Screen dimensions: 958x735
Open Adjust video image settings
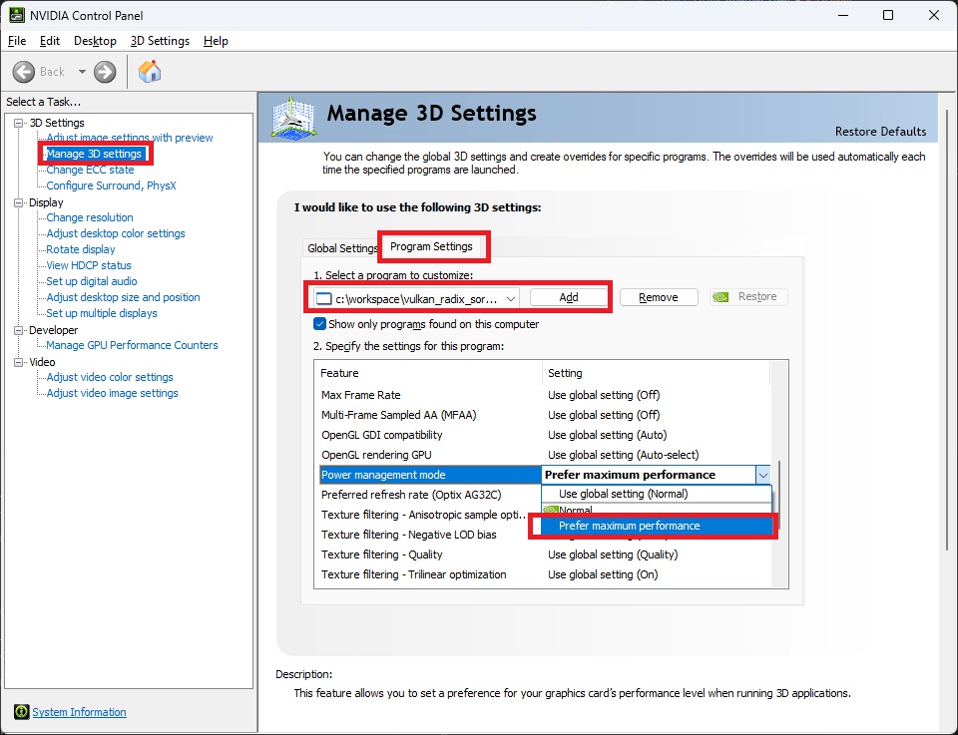click(x=113, y=393)
